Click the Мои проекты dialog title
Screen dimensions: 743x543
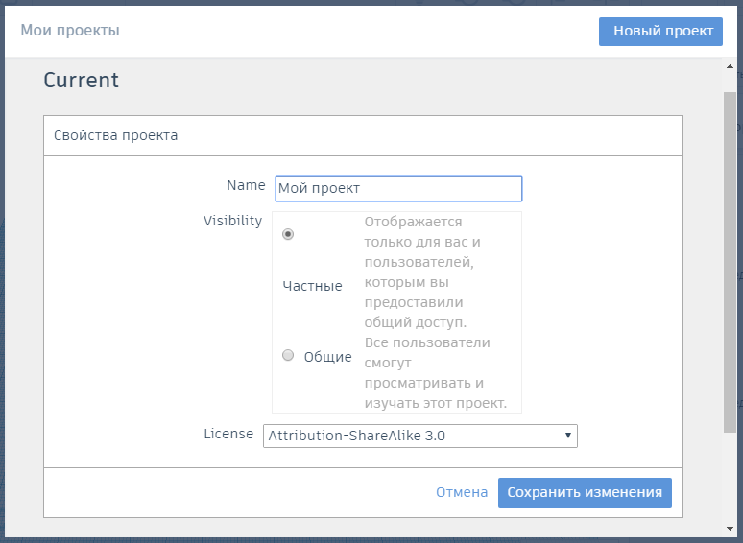(x=70, y=31)
